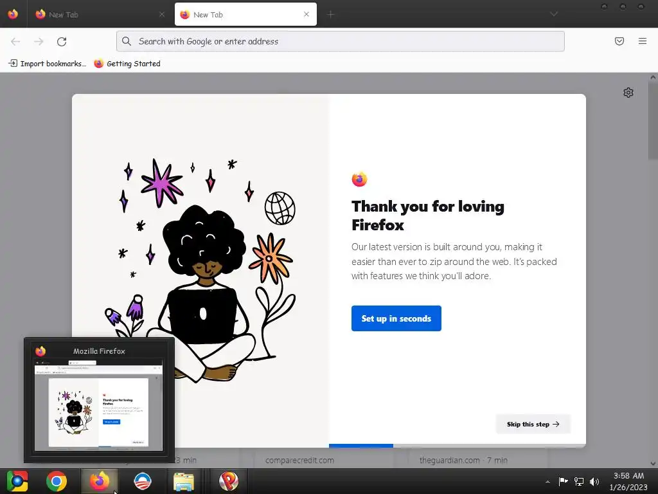This screenshot has width=658, height=494.
Task: Click the Set up in seconds button
Action: pos(396,318)
